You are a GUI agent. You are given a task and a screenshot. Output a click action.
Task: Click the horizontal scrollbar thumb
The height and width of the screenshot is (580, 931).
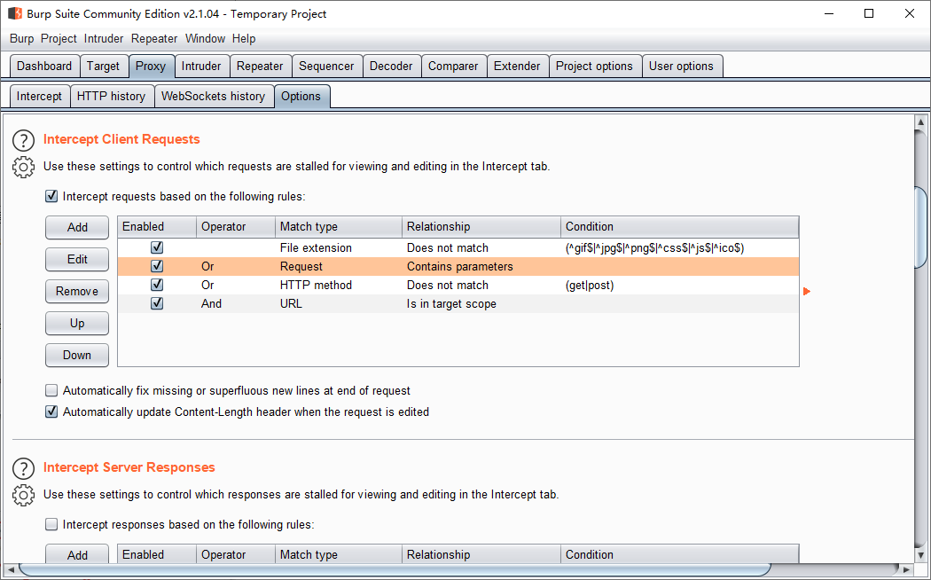coord(395,570)
